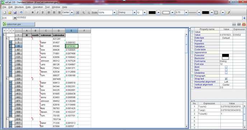The width and height of the screenshot is (247, 130).
Task: Toggle Underline formatting in toolbar
Action: tap(42, 13)
